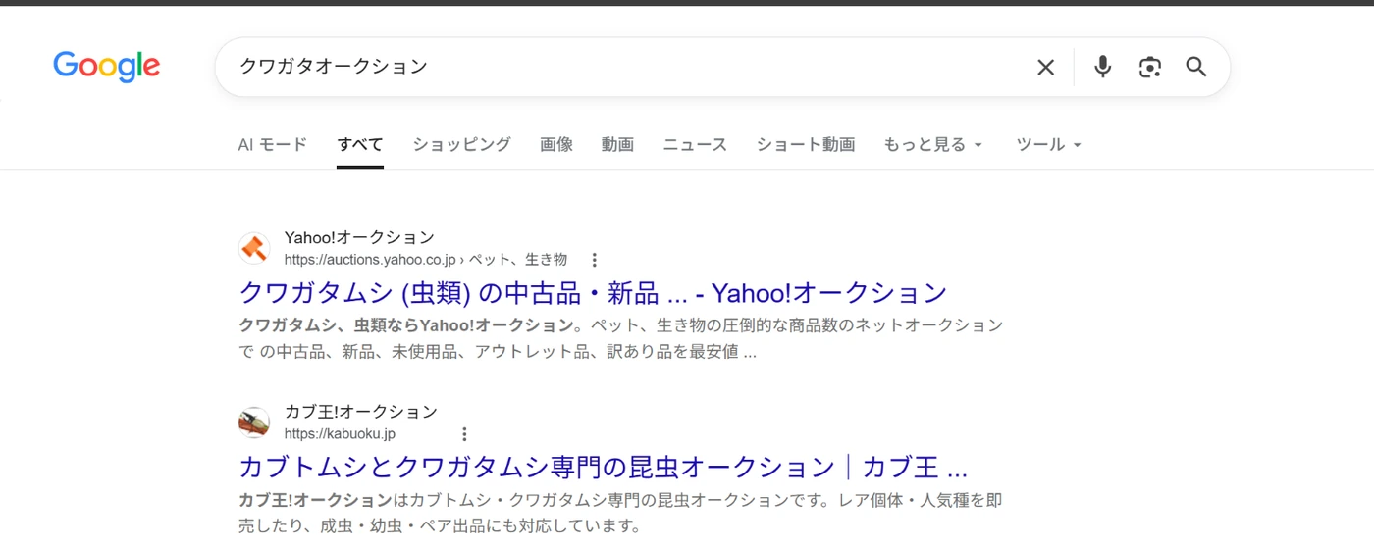Open the ニュース tab
This screenshot has width=1374, height=548.
coord(695,144)
